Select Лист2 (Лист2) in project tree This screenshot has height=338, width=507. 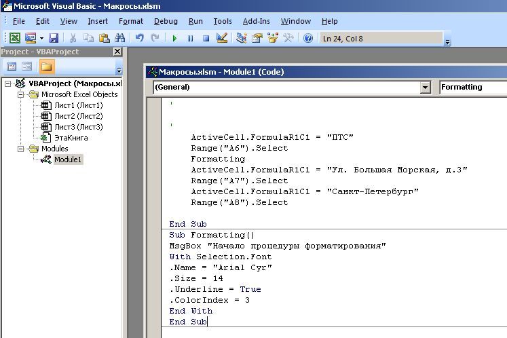coord(79,116)
